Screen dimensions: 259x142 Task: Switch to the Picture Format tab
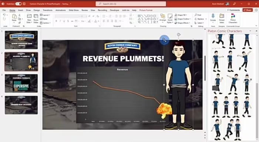(x=146, y=10)
